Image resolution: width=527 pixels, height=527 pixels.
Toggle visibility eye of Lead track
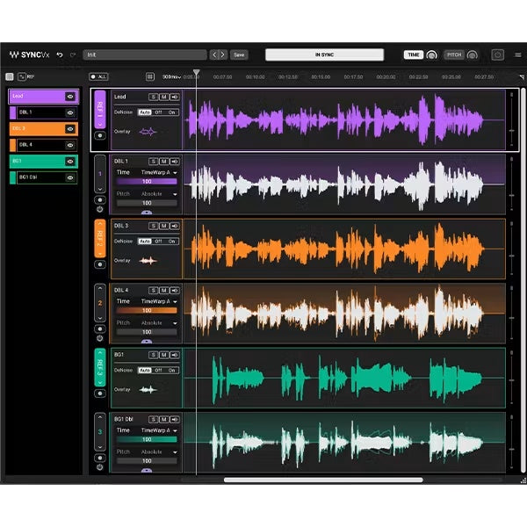(70, 97)
